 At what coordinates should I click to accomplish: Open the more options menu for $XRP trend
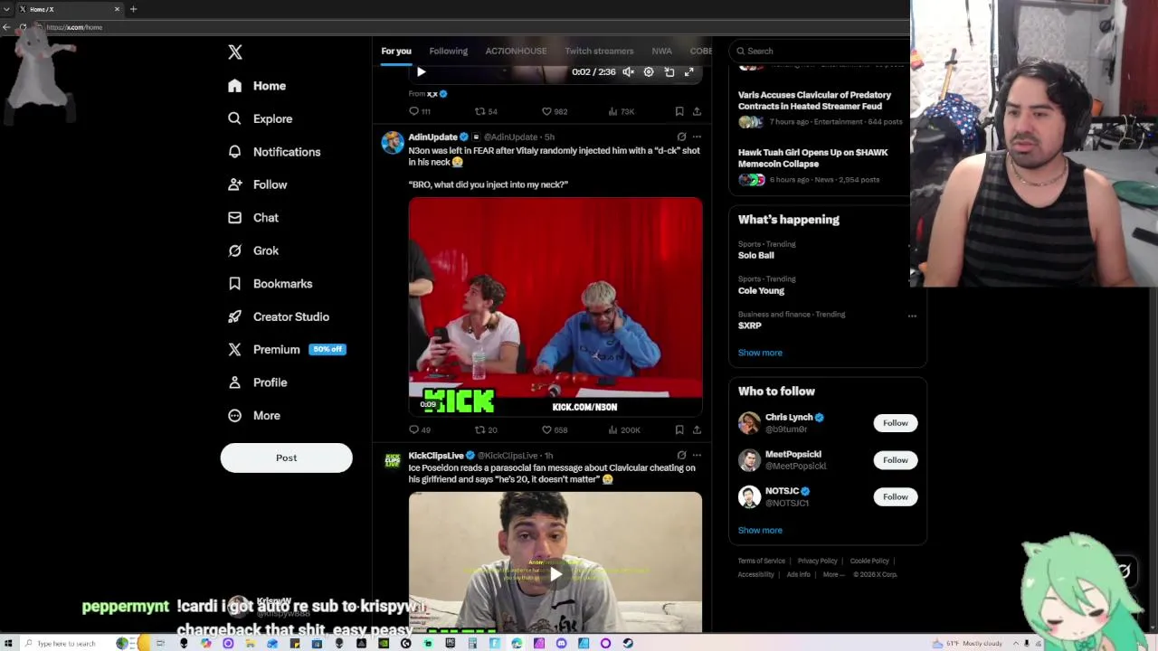(x=912, y=316)
